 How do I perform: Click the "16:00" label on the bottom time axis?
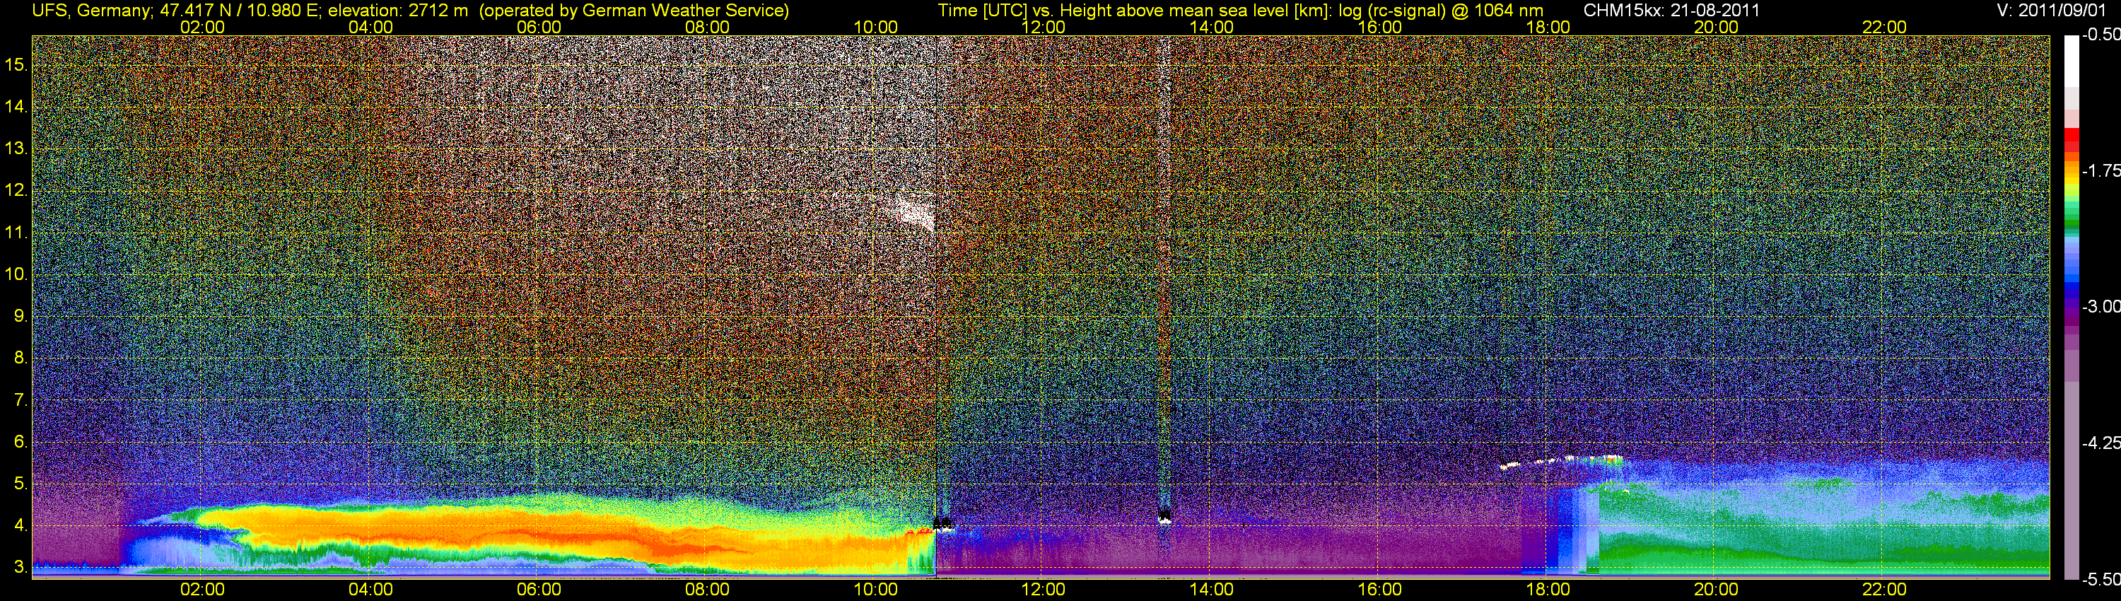pos(1380,590)
